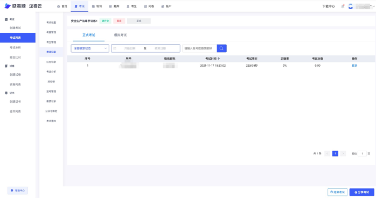The image size is (376, 198).
Task: Click the 快考题 企考云 logo
Action: point(23,6)
